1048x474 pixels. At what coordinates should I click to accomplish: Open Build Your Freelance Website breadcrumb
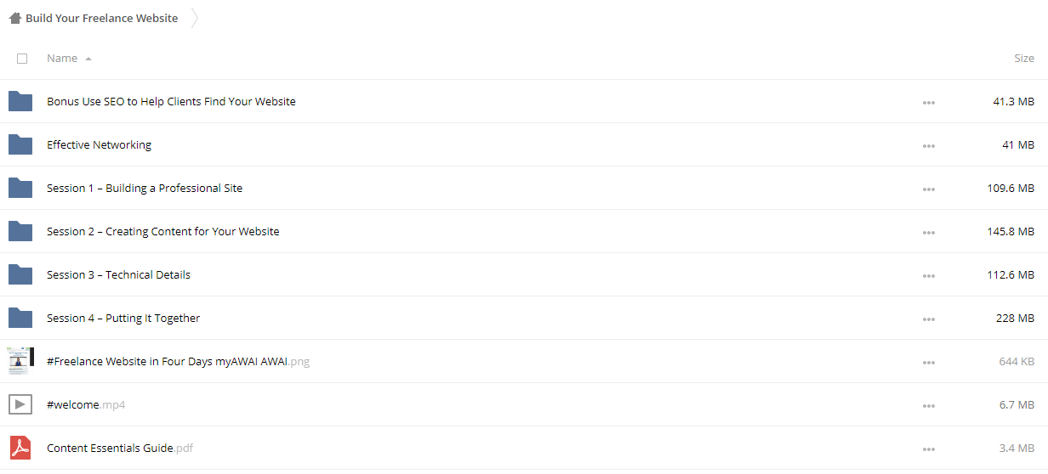click(x=102, y=18)
